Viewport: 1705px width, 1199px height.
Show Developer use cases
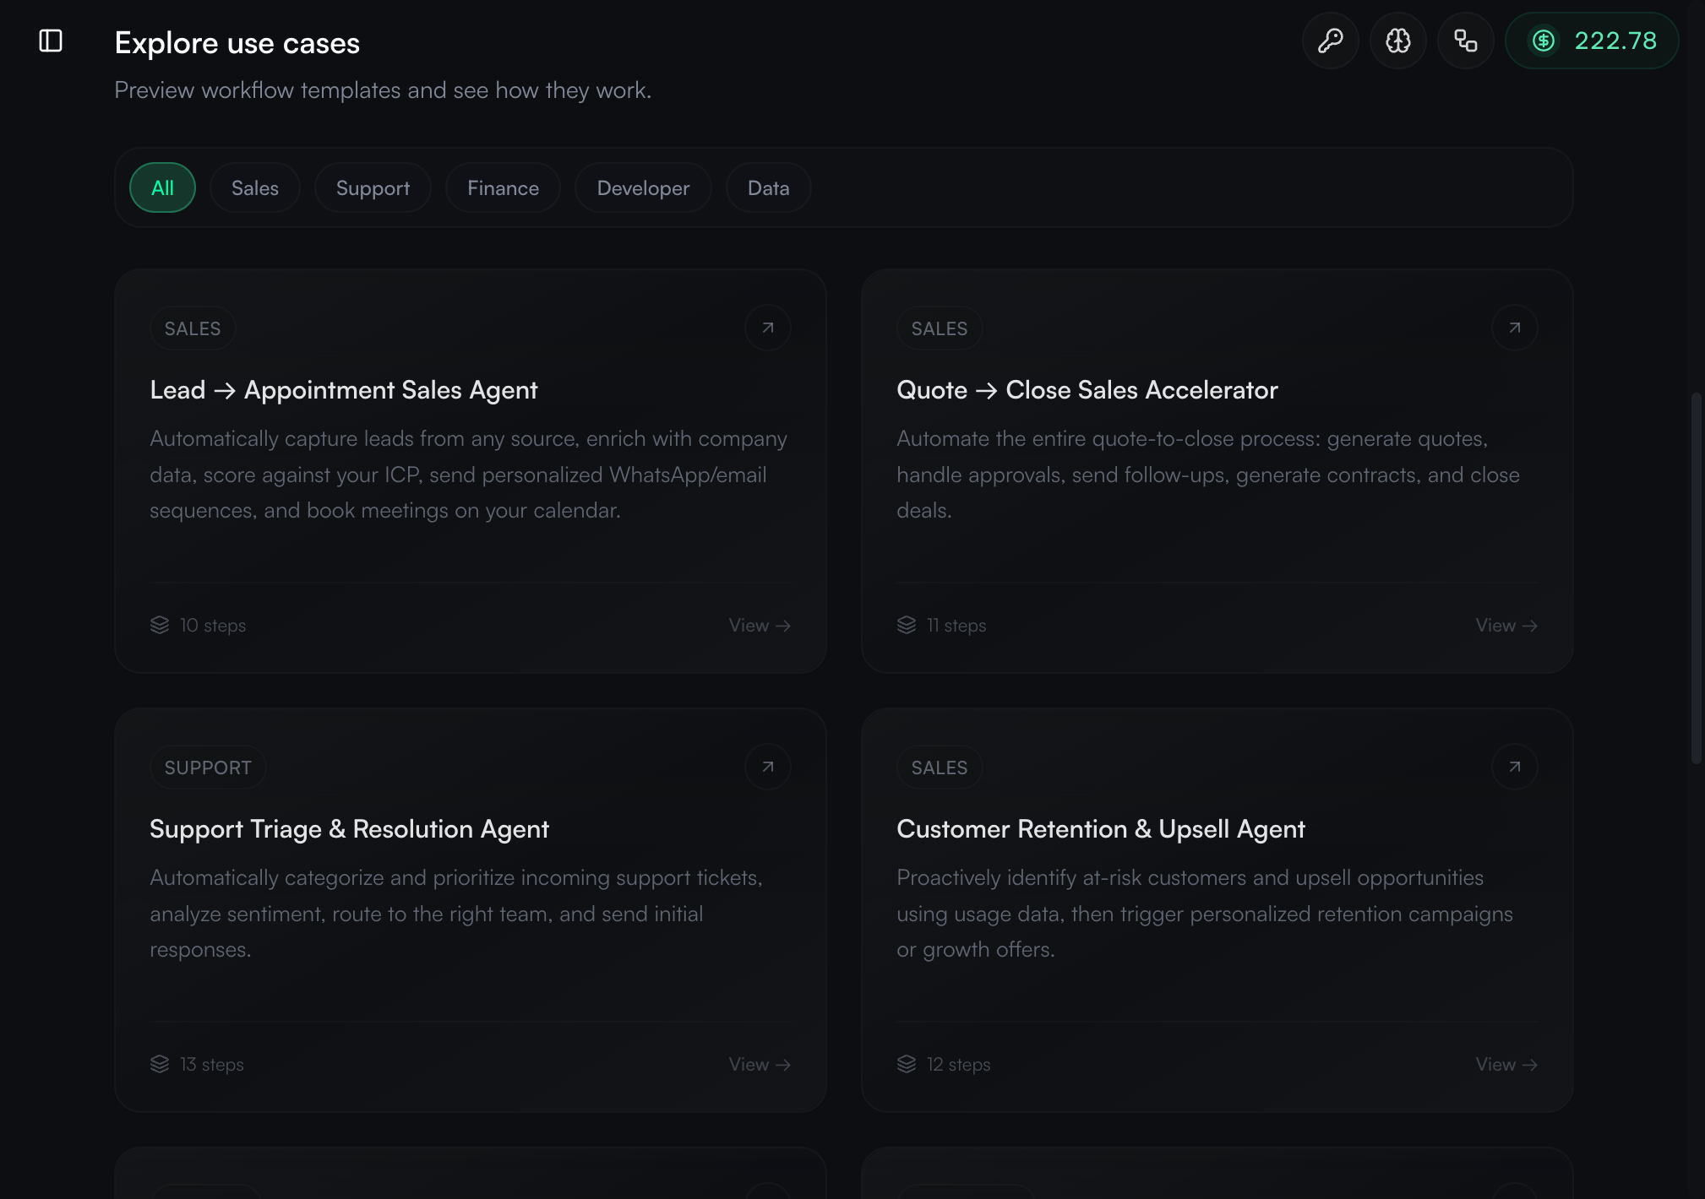[643, 187]
